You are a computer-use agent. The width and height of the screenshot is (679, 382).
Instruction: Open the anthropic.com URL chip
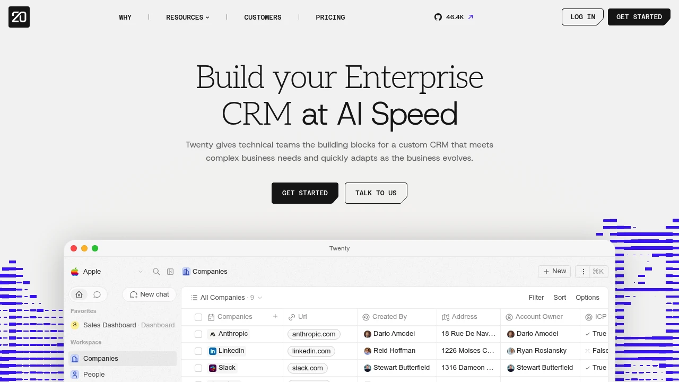(x=314, y=334)
